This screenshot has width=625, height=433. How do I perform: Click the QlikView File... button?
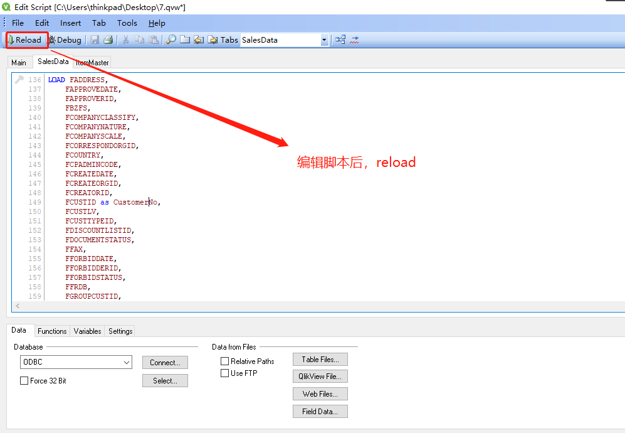coord(320,377)
